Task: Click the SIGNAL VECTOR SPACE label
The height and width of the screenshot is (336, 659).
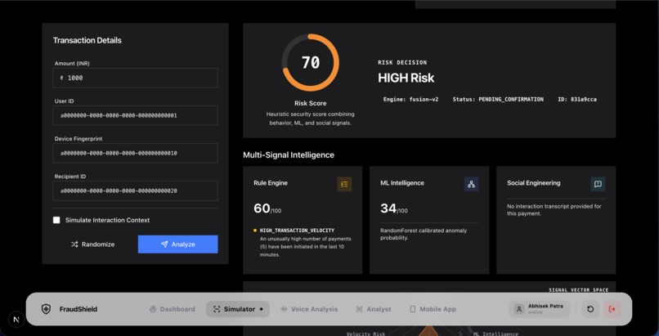Action: 579,290
